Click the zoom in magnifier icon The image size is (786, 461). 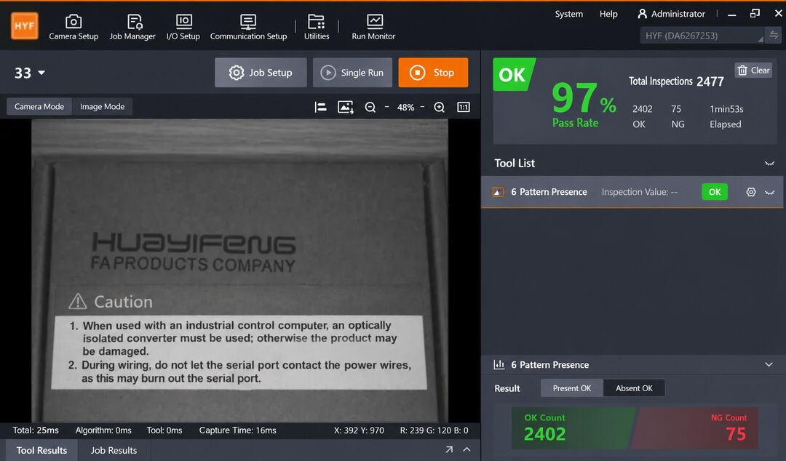[x=439, y=107]
